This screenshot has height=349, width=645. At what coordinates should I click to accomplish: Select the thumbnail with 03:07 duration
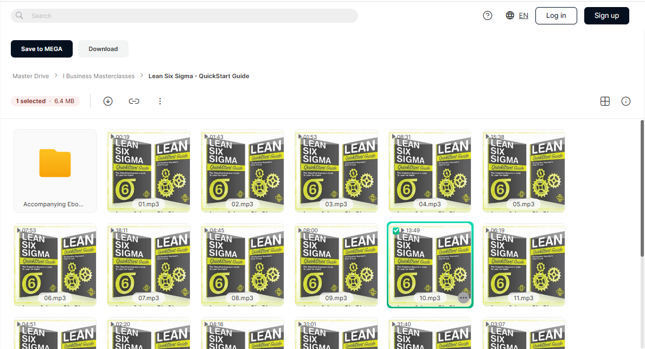(x=524, y=333)
